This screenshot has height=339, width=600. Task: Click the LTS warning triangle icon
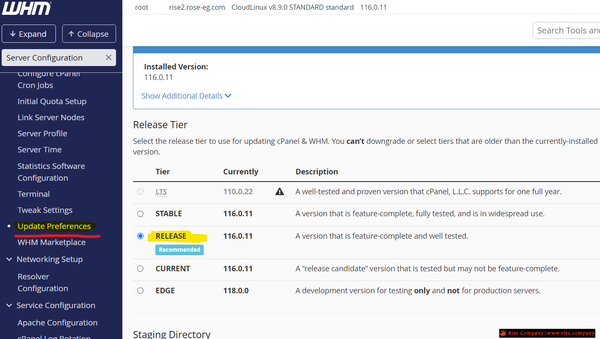279,192
